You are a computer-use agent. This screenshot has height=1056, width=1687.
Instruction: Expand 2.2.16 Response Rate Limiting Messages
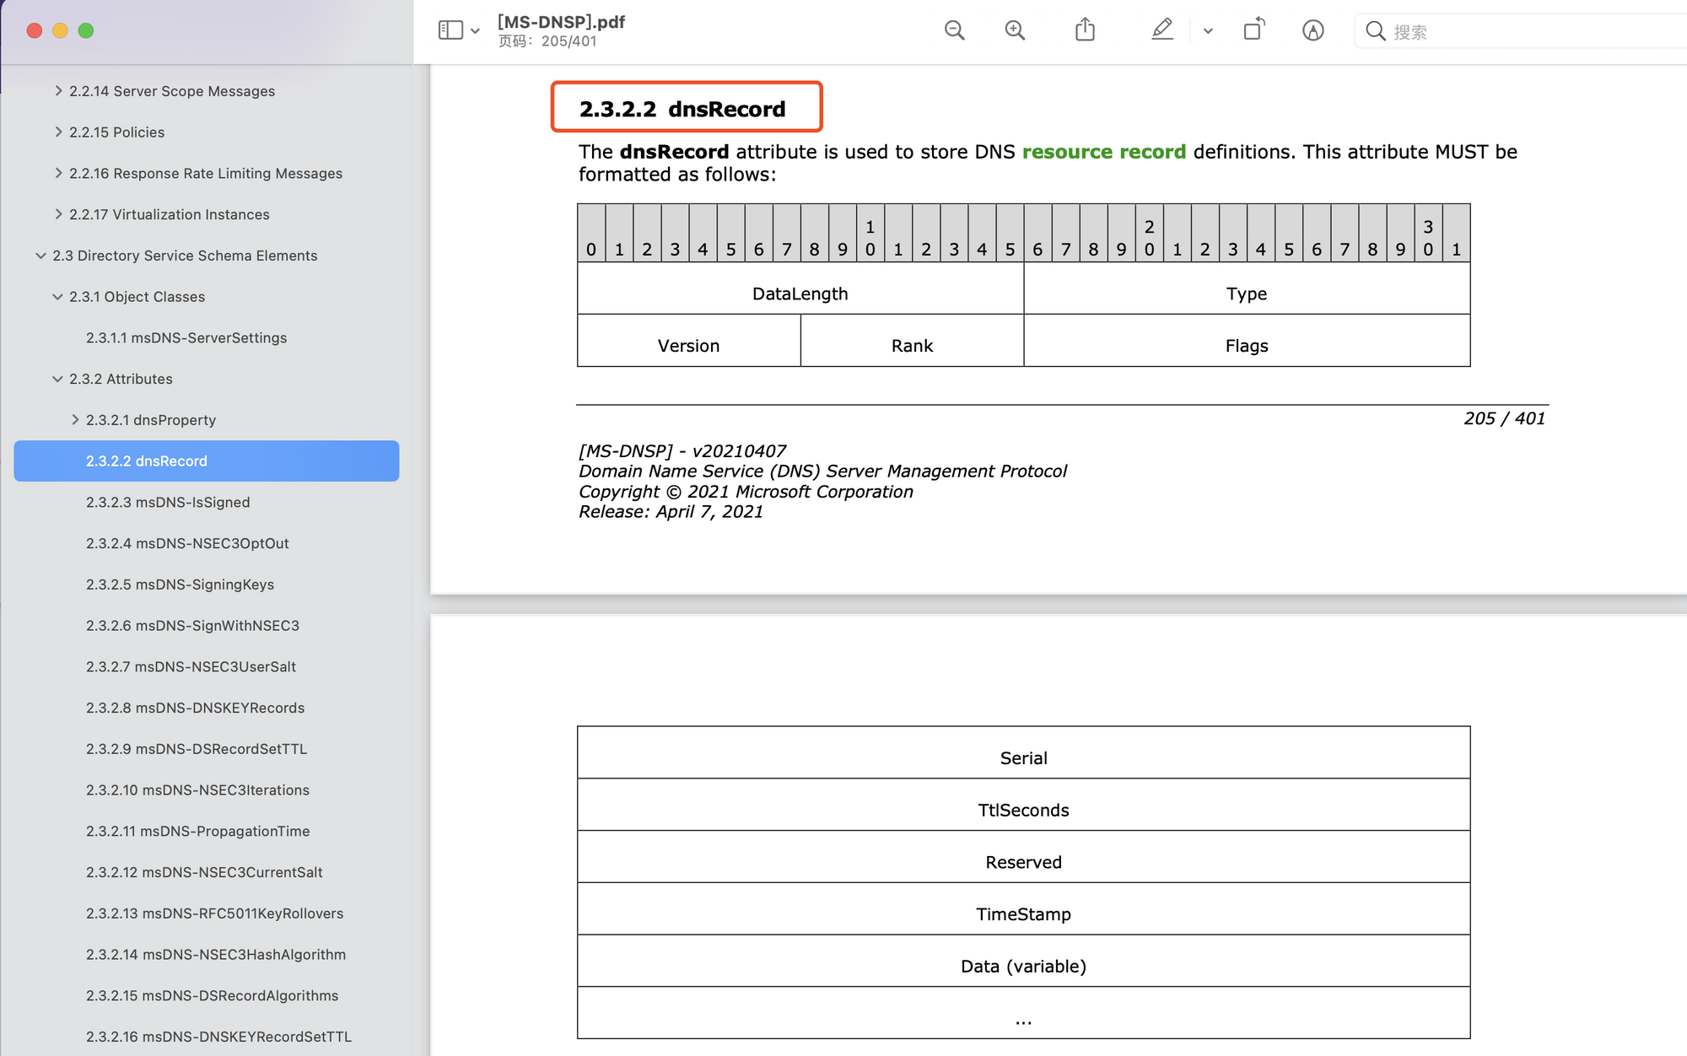click(x=58, y=173)
